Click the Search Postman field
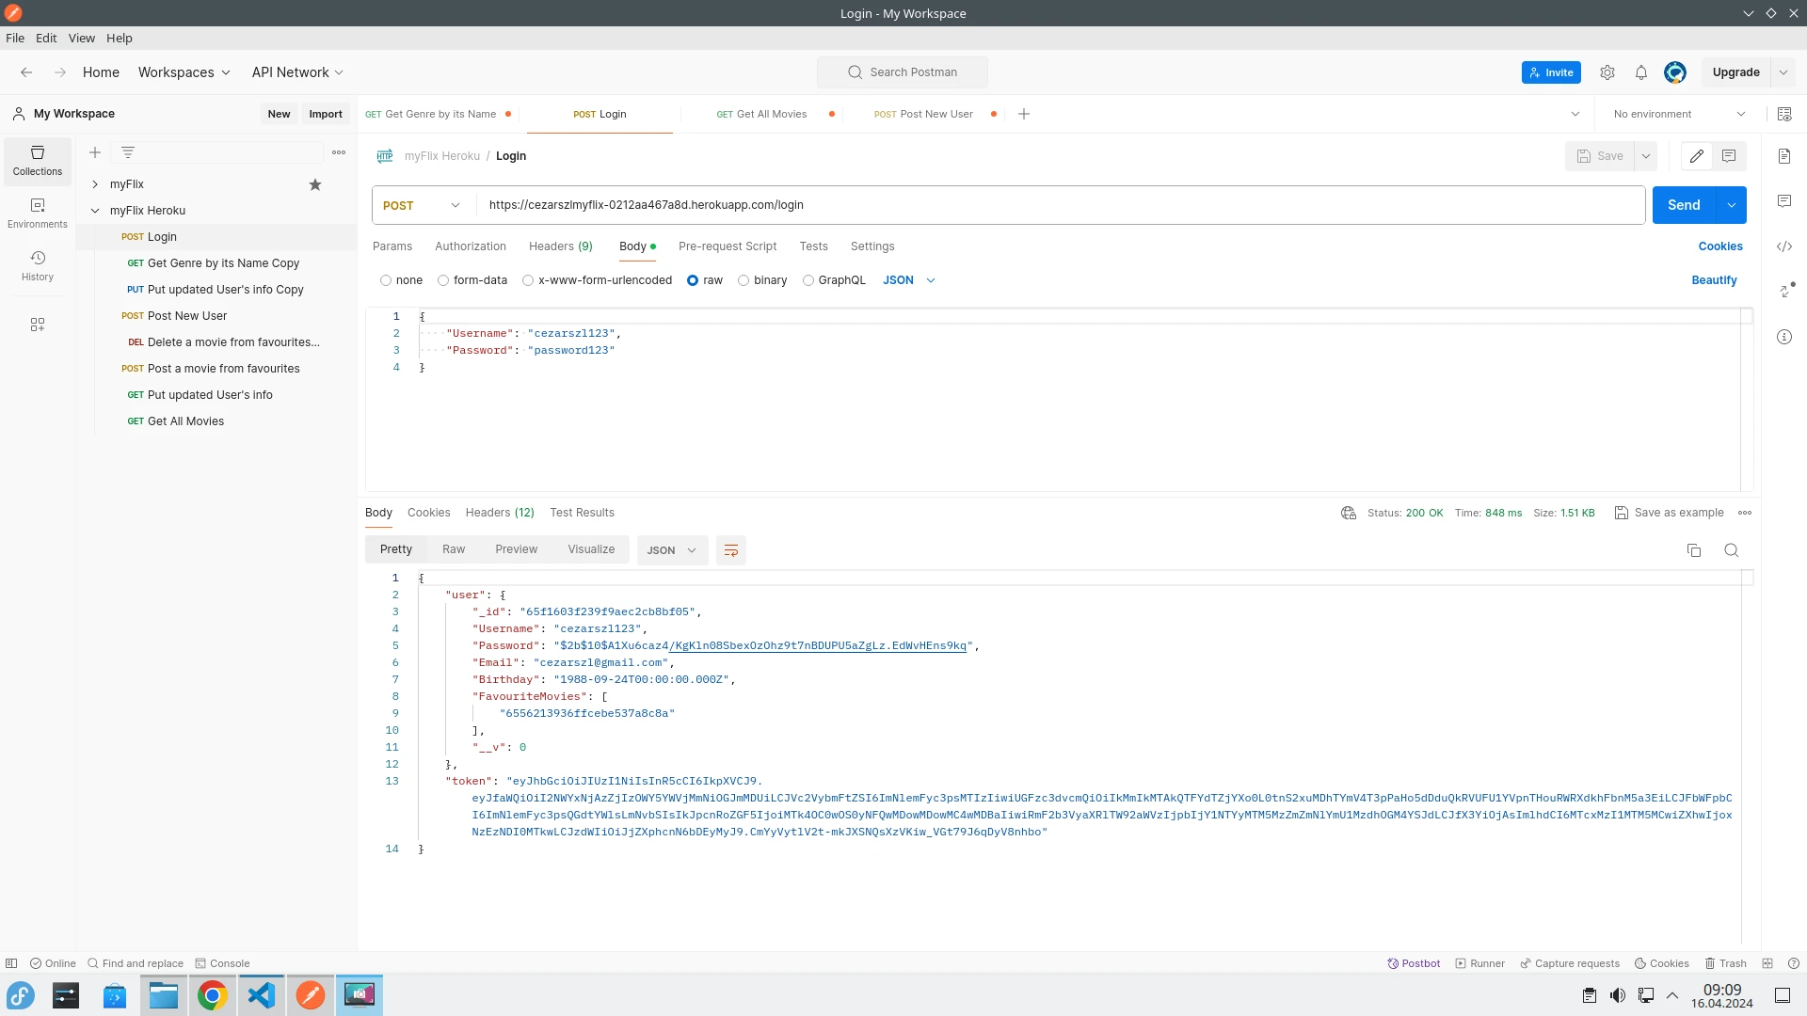Viewport: 1807px width, 1016px height. [903, 72]
